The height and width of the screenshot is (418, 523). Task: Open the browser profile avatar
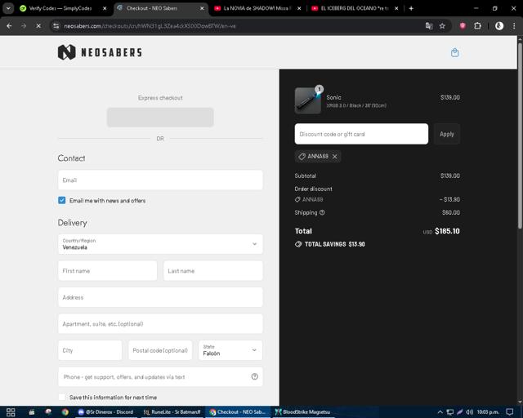click(x=499, y=25)
